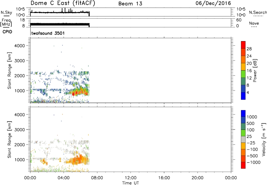Click the '4000' tick on the power panel
267x185 pixels.
click(x=20, y=46)
